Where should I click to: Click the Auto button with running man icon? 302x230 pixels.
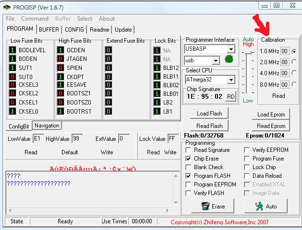(266, 206)
